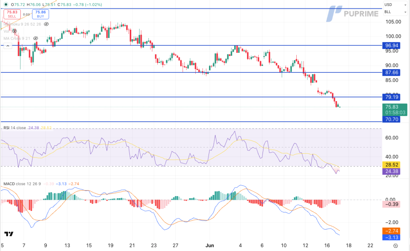Click date 13 on the time axis
This screenshot has width=410, height=251.
[67, 245]
